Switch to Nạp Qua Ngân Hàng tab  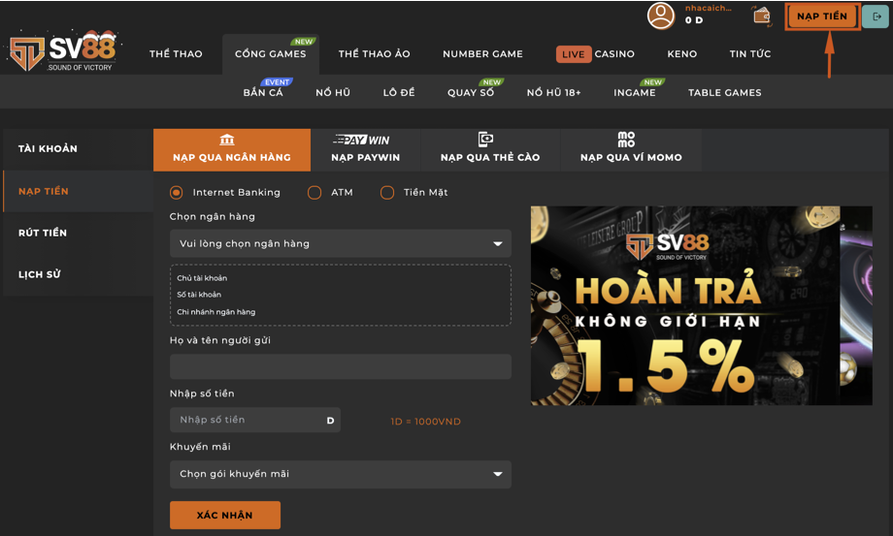(x=232, y=150)
